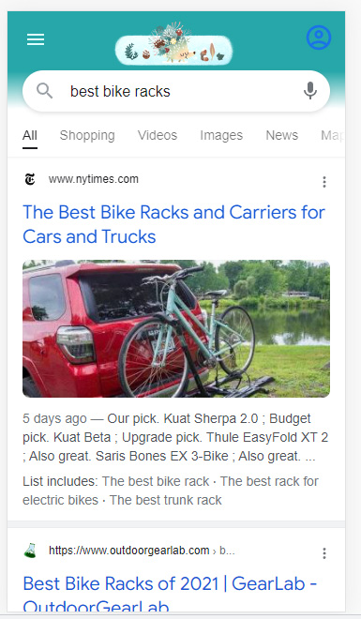This screenshot has width=361, height=619.
Task: Open the partially hidden Maps tab
Action: tap(332, 135)
